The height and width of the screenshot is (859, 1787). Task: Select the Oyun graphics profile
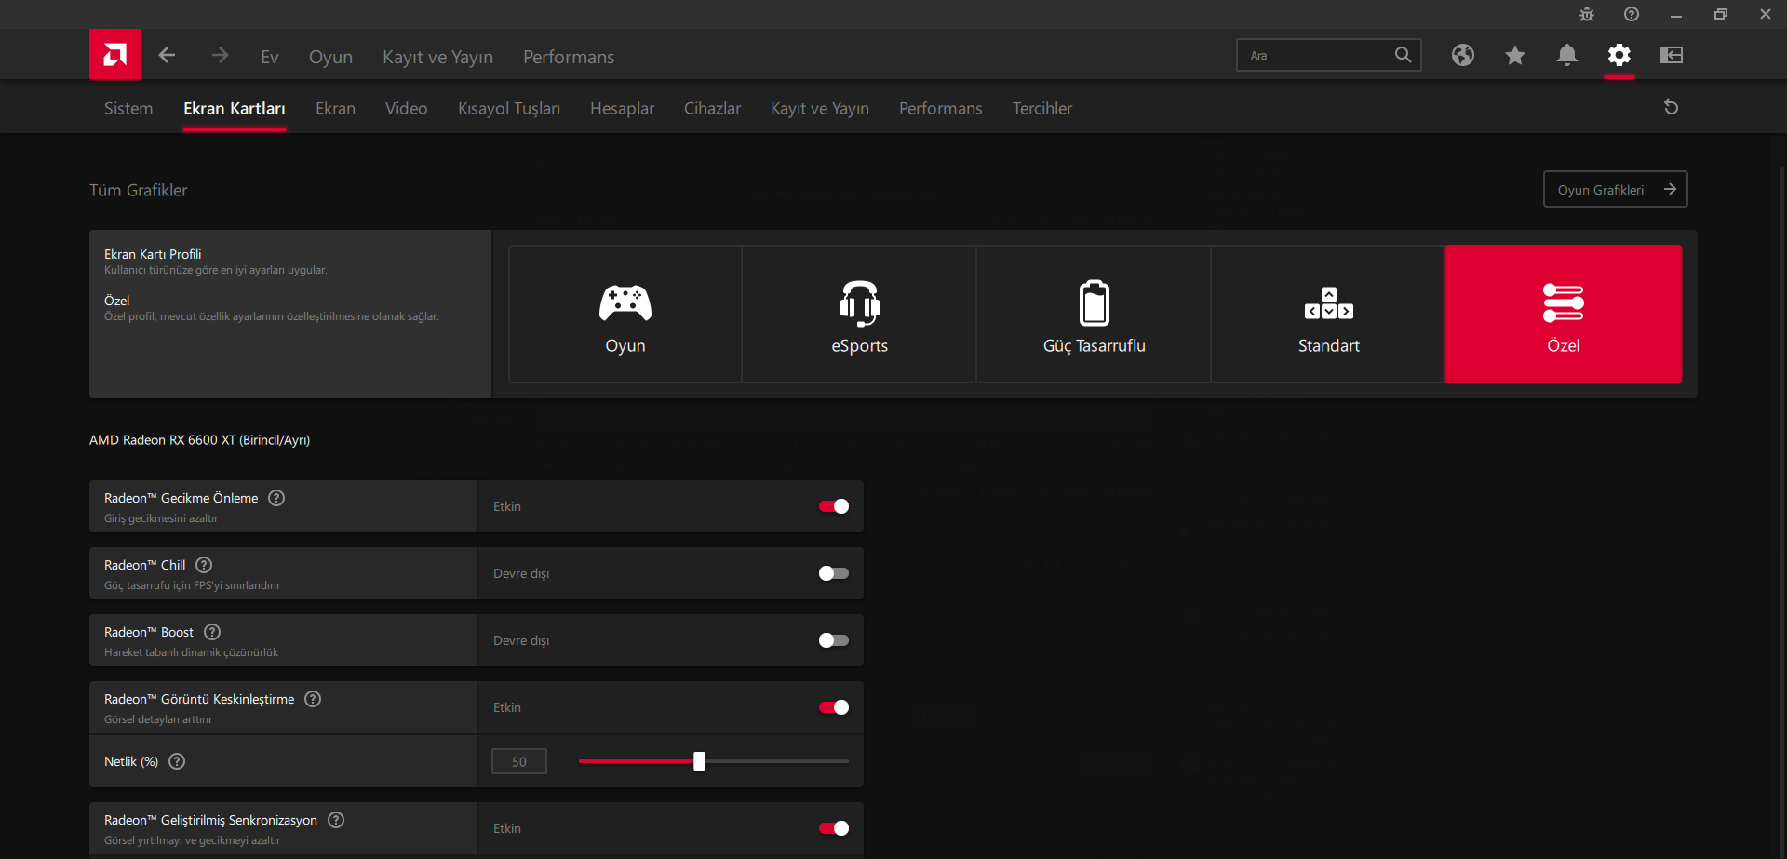(625, 314)
